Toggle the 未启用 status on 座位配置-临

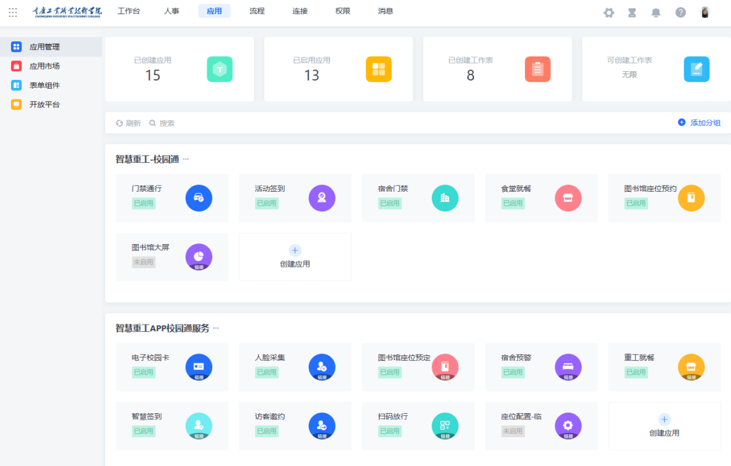pos(512,431)
